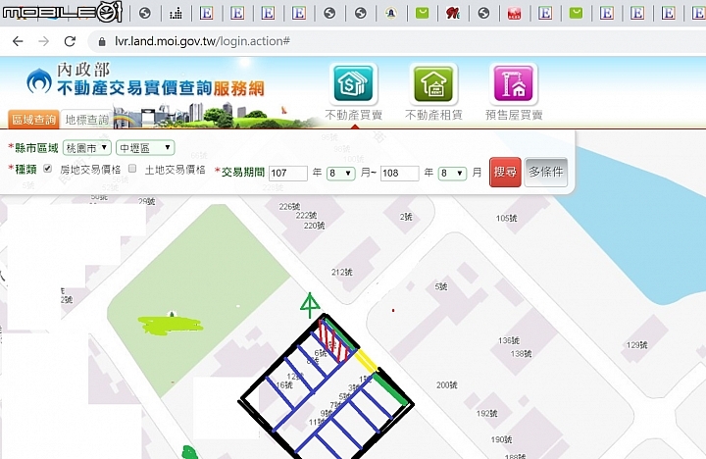The image size is (706, 459).
Task: Open the bar-chart bookmark icon
Action: (176, 13)
